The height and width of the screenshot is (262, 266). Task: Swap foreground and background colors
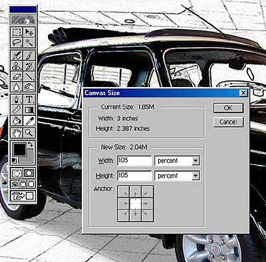point(31,144)
